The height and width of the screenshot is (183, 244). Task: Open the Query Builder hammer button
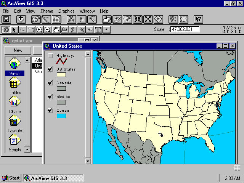coord(92,19)
